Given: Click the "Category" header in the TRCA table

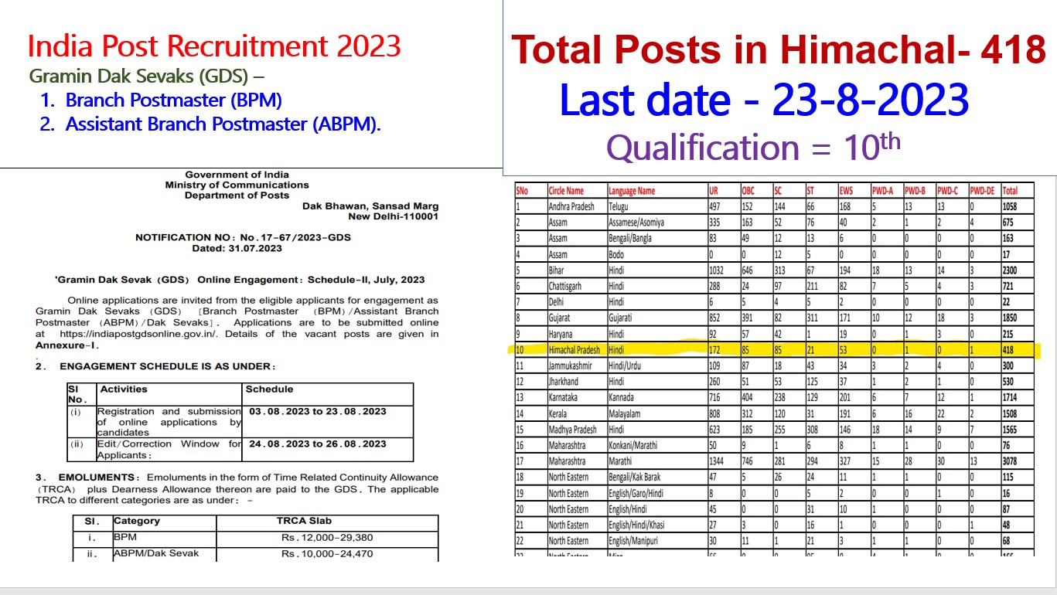Looking at the screenshot, I should (137, 521).
